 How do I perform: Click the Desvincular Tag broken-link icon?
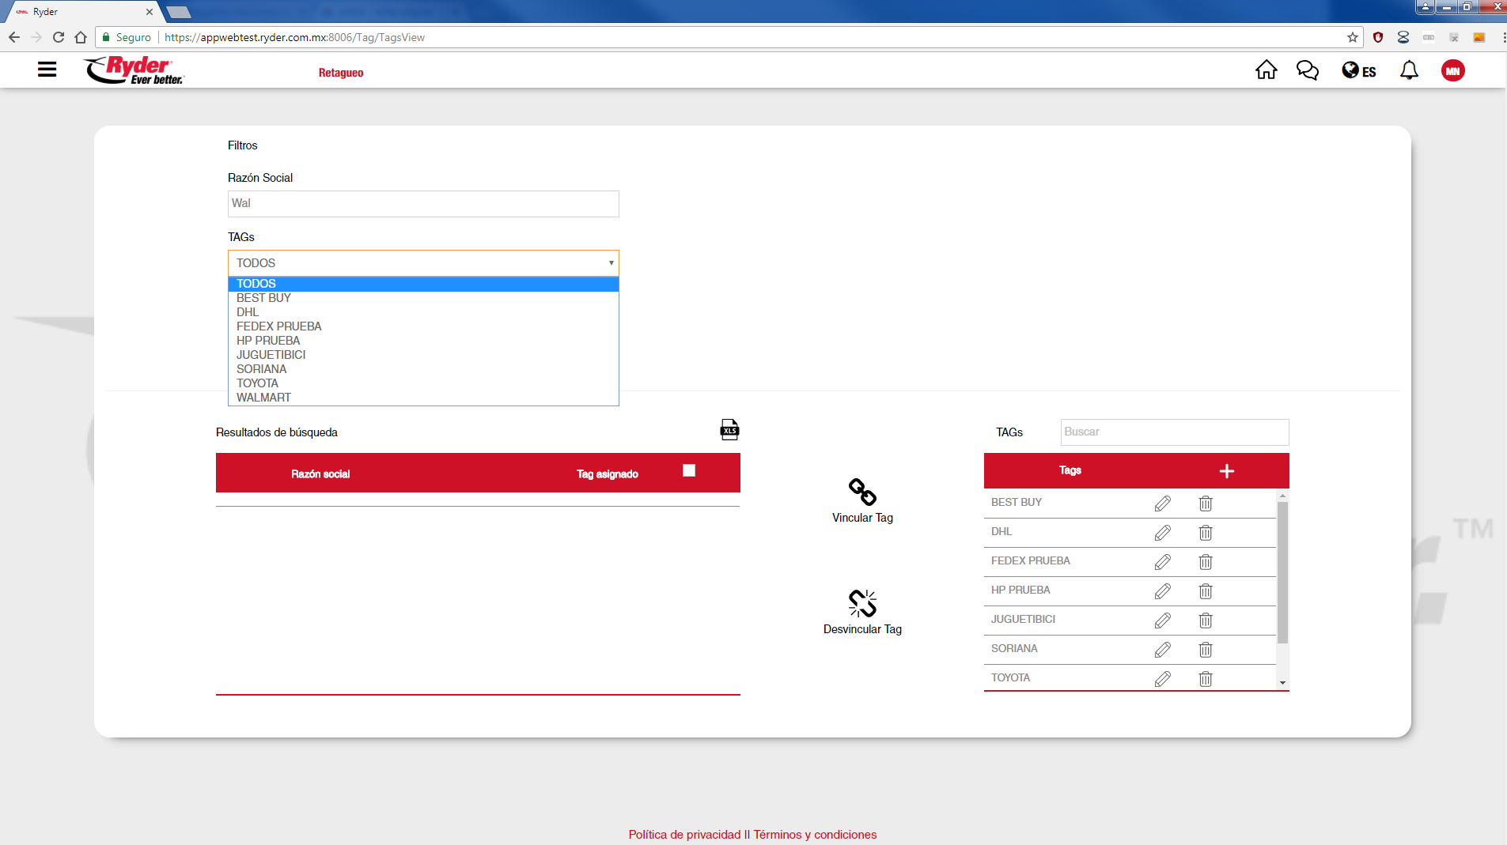pos(862,603)
